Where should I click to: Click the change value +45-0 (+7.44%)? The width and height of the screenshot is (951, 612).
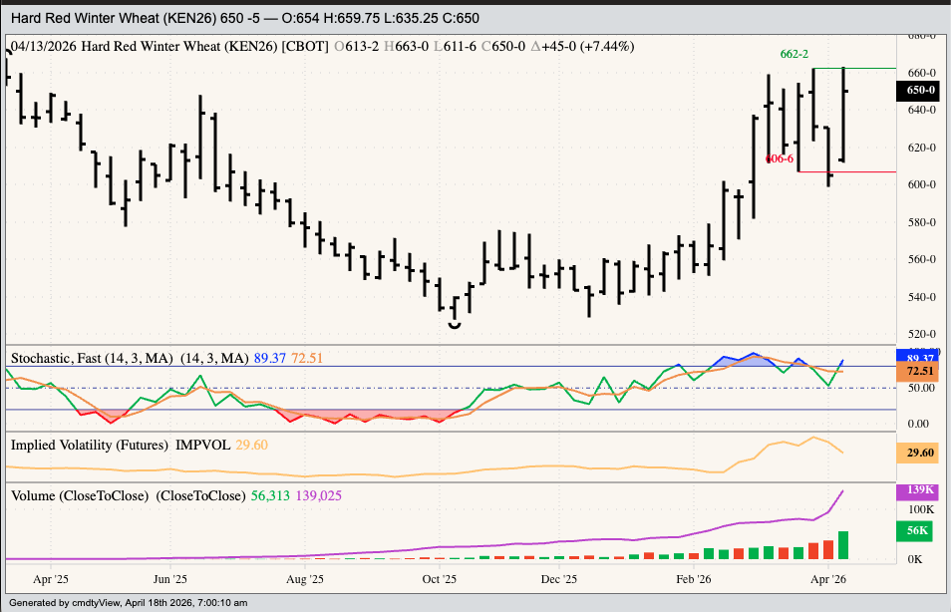pos(583,46)
